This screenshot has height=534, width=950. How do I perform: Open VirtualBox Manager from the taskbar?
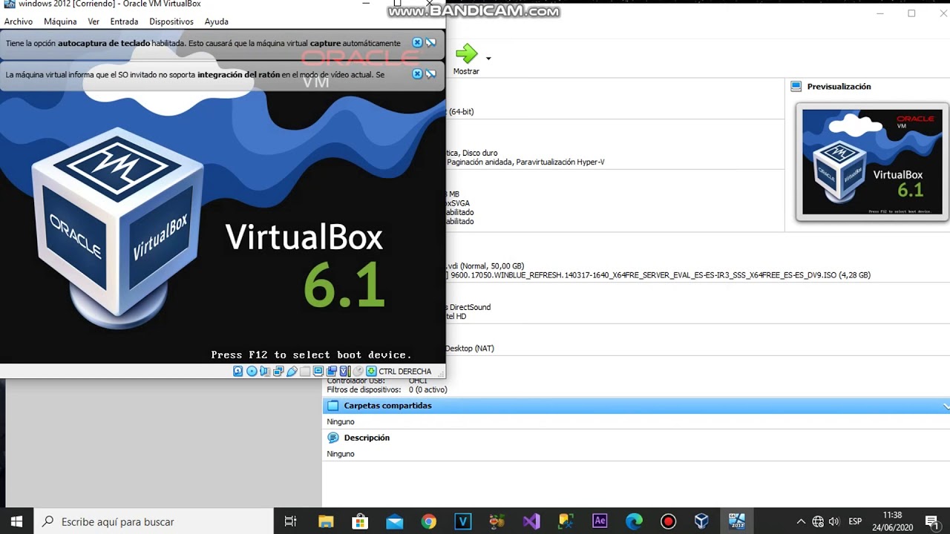pos(702,521)
